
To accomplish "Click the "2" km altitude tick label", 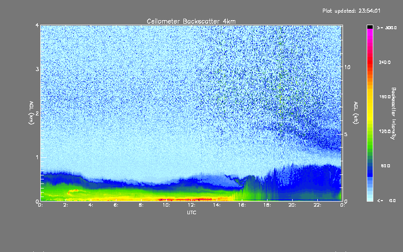I will click(x=37, y=113).
